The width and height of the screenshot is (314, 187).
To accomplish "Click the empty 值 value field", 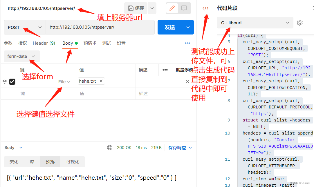I will click(x=106, y=94).
